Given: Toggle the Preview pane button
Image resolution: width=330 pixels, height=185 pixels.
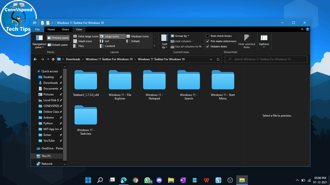Looking at the screenshot, I should (x=58, y=38).
